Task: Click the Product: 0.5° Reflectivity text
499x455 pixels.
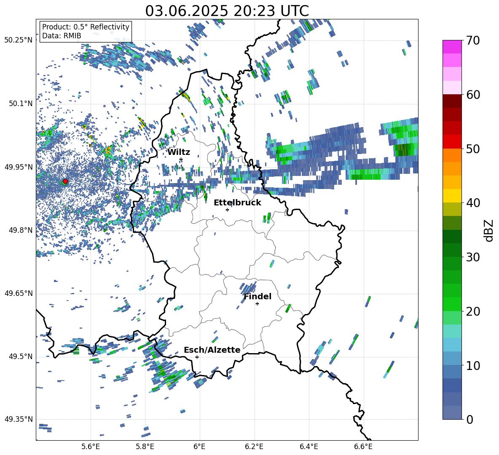Action: point(86,27)
